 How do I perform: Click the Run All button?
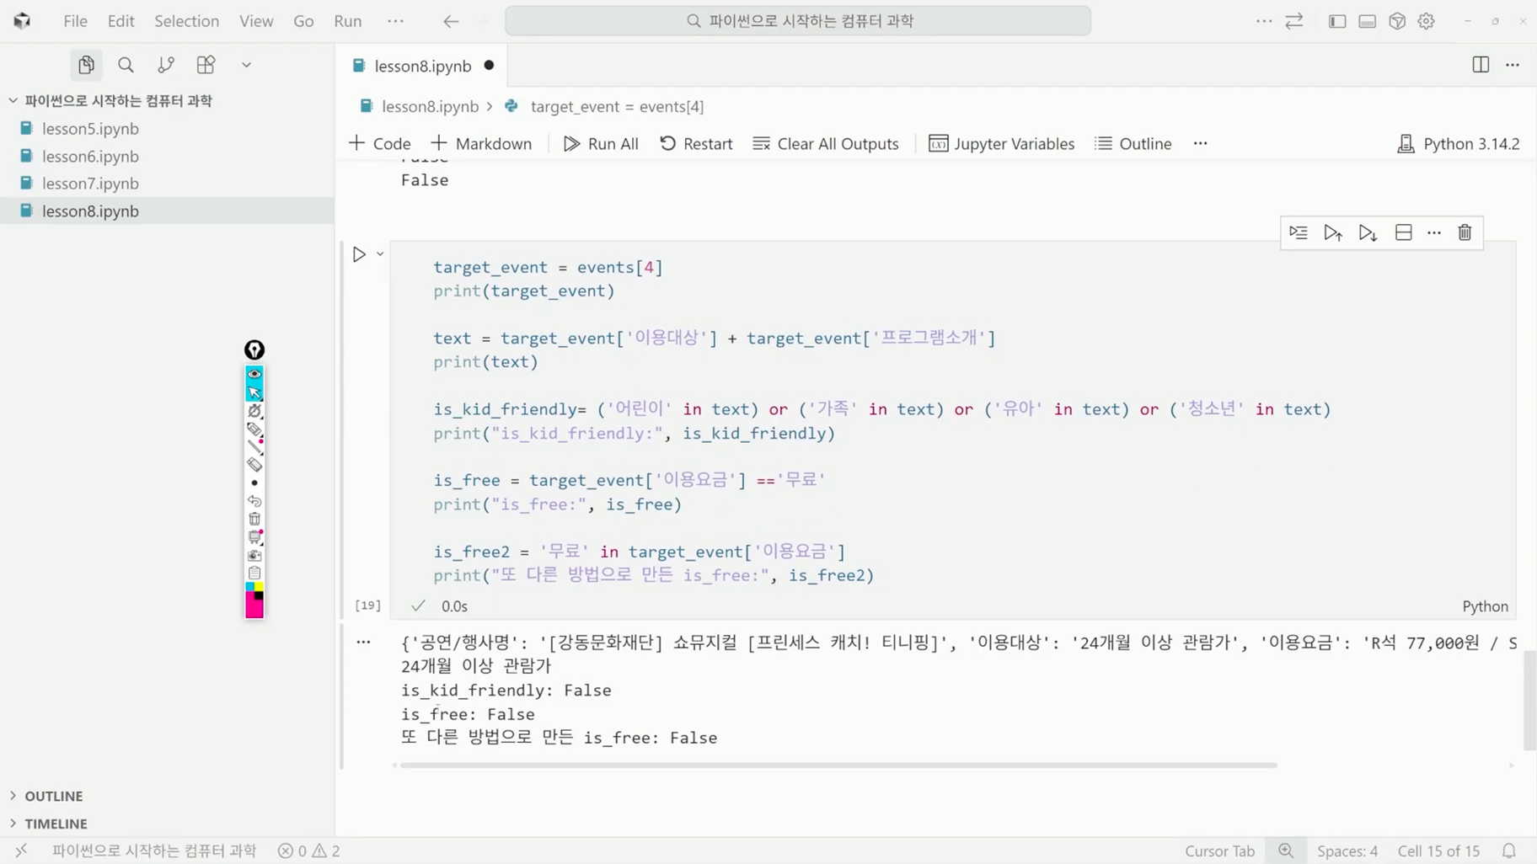601,144
